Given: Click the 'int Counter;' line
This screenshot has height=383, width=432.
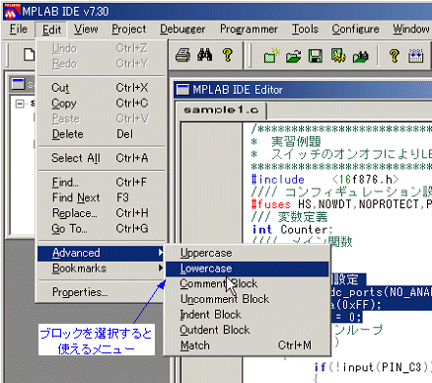Looking at the screenshot, I should 292,229.
